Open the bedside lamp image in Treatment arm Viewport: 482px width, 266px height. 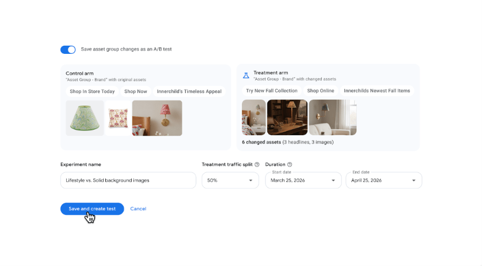[254, 117]
